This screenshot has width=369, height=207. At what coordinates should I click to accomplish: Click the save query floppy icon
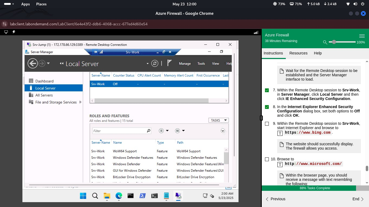click(x=178, y=130)
